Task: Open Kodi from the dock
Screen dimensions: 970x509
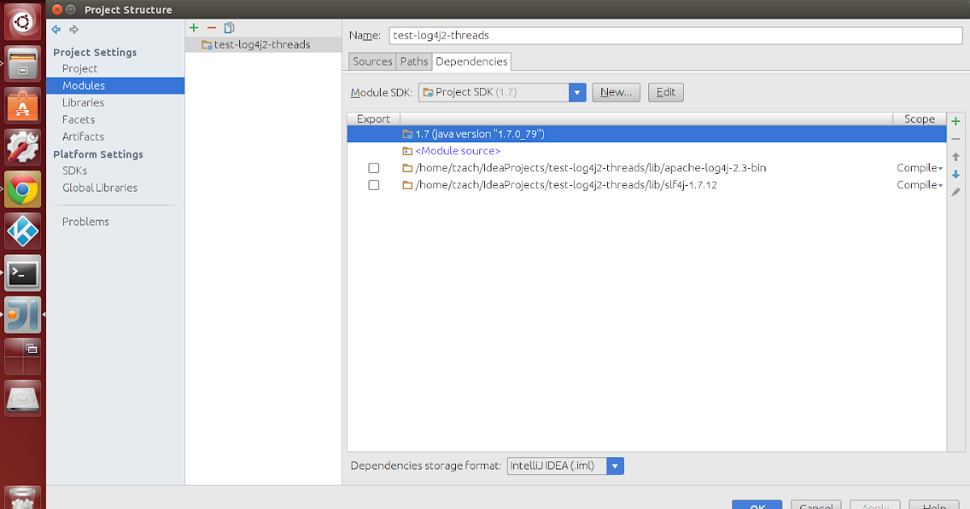Action: [x=23, y=231]
